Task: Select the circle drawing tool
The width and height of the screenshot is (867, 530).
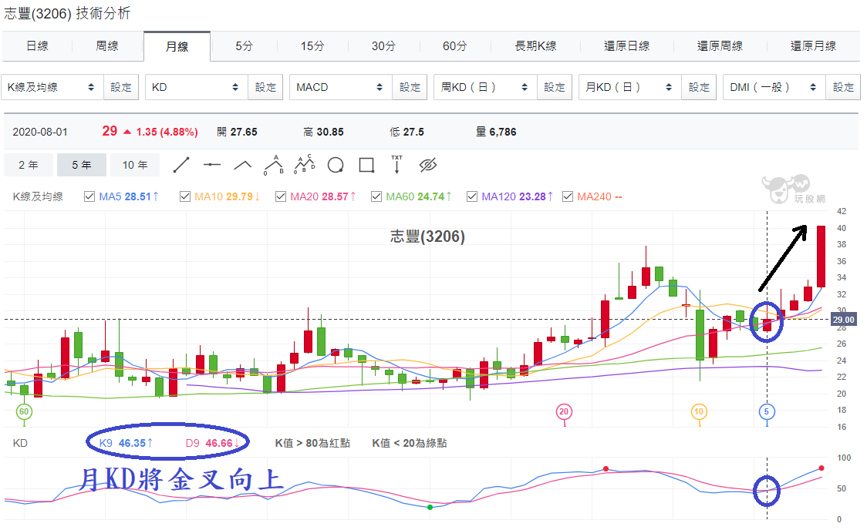Action: click(x=336, y=165)
